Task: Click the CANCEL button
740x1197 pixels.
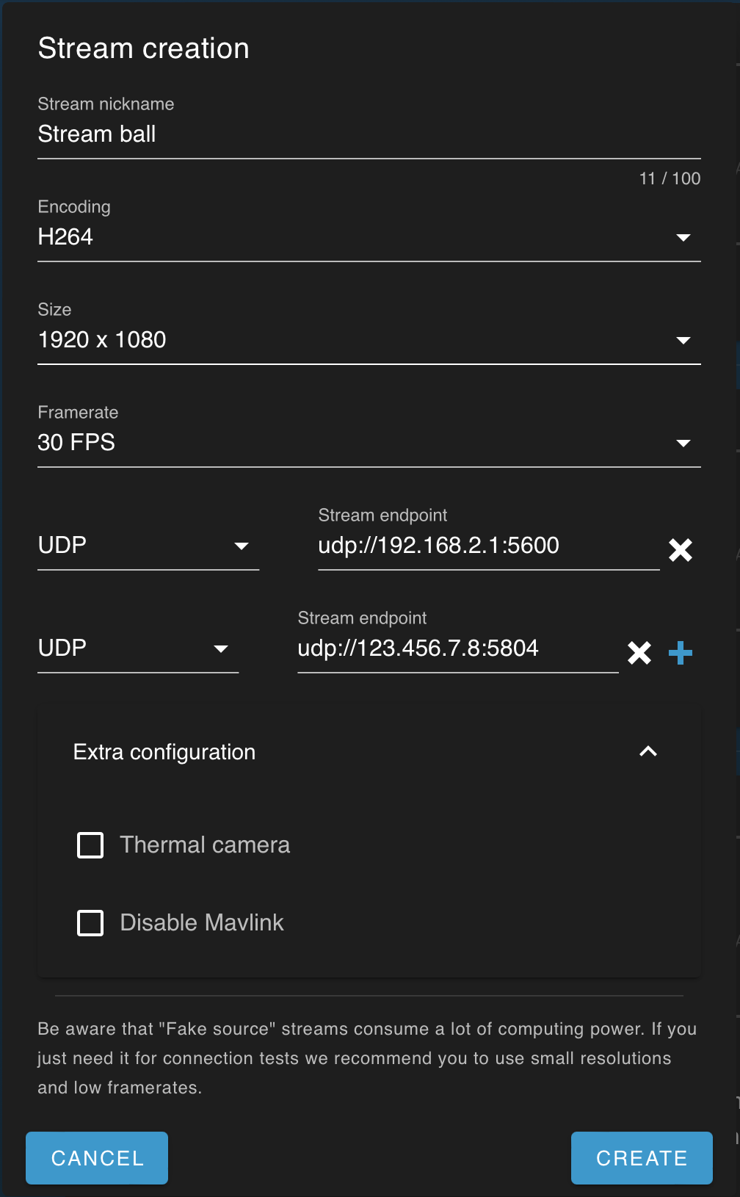Action: [96, 1158]
